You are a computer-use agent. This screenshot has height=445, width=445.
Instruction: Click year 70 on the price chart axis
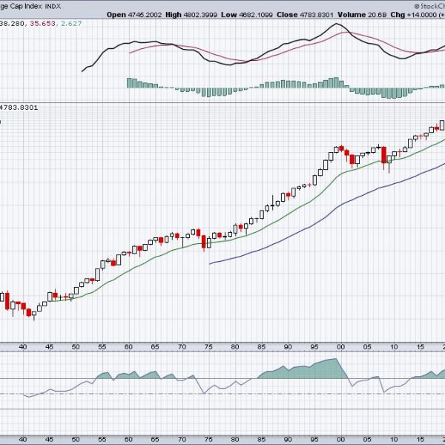tap(182, 347)
